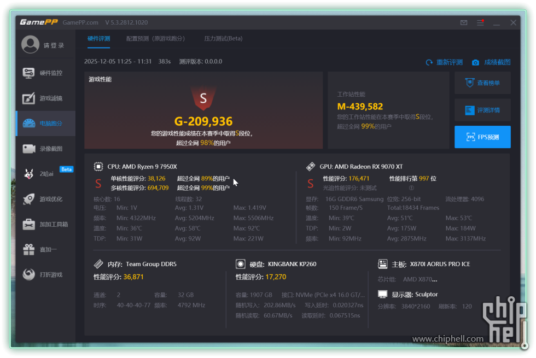Open 游戏优化 game optimization rocket item
536x358 pixels.
(x=46, y=199)
